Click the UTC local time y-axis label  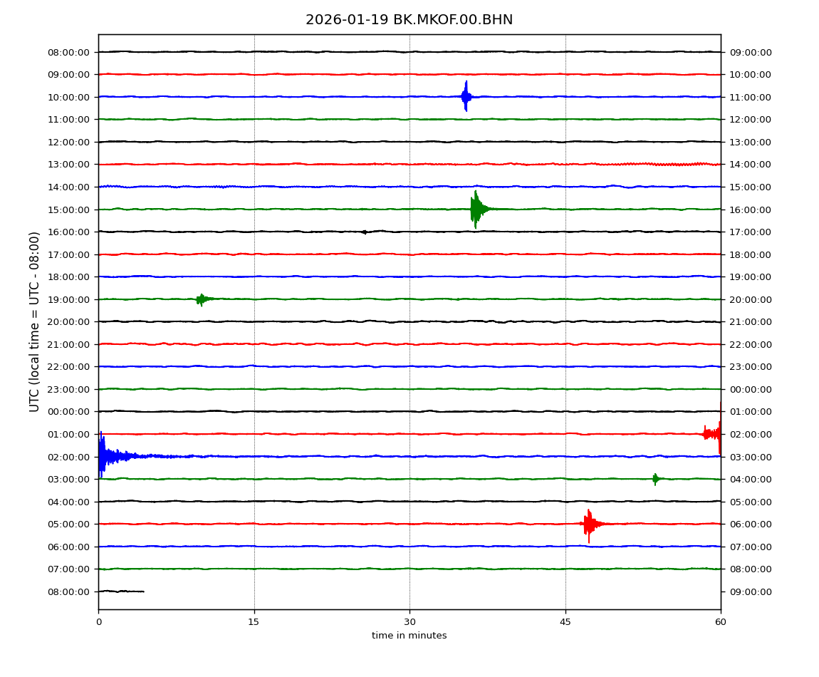pos(35,321)
